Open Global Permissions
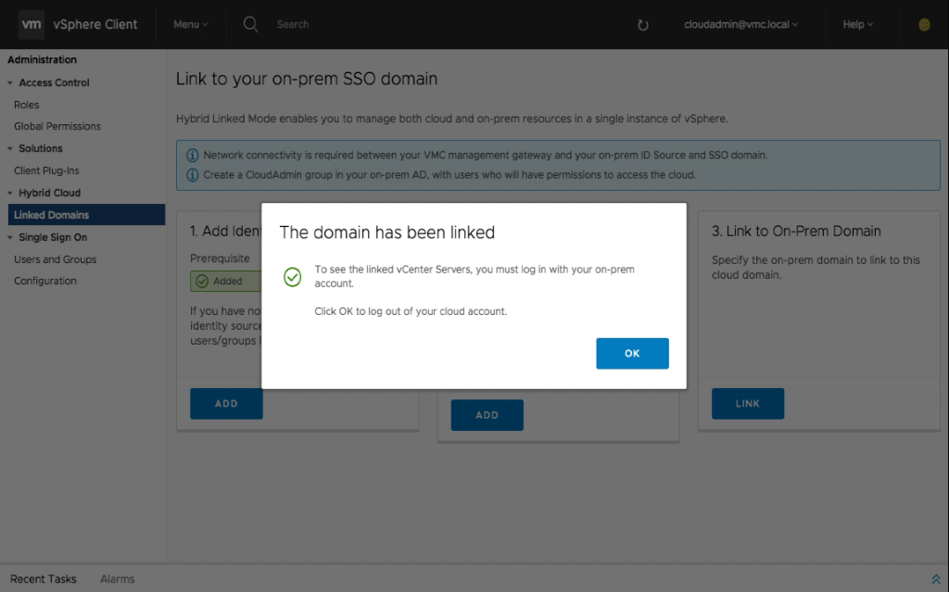 click(x=57, y=126)
